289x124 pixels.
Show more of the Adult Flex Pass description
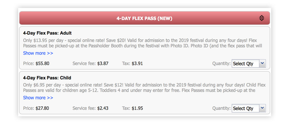click(x=38, y=53)
